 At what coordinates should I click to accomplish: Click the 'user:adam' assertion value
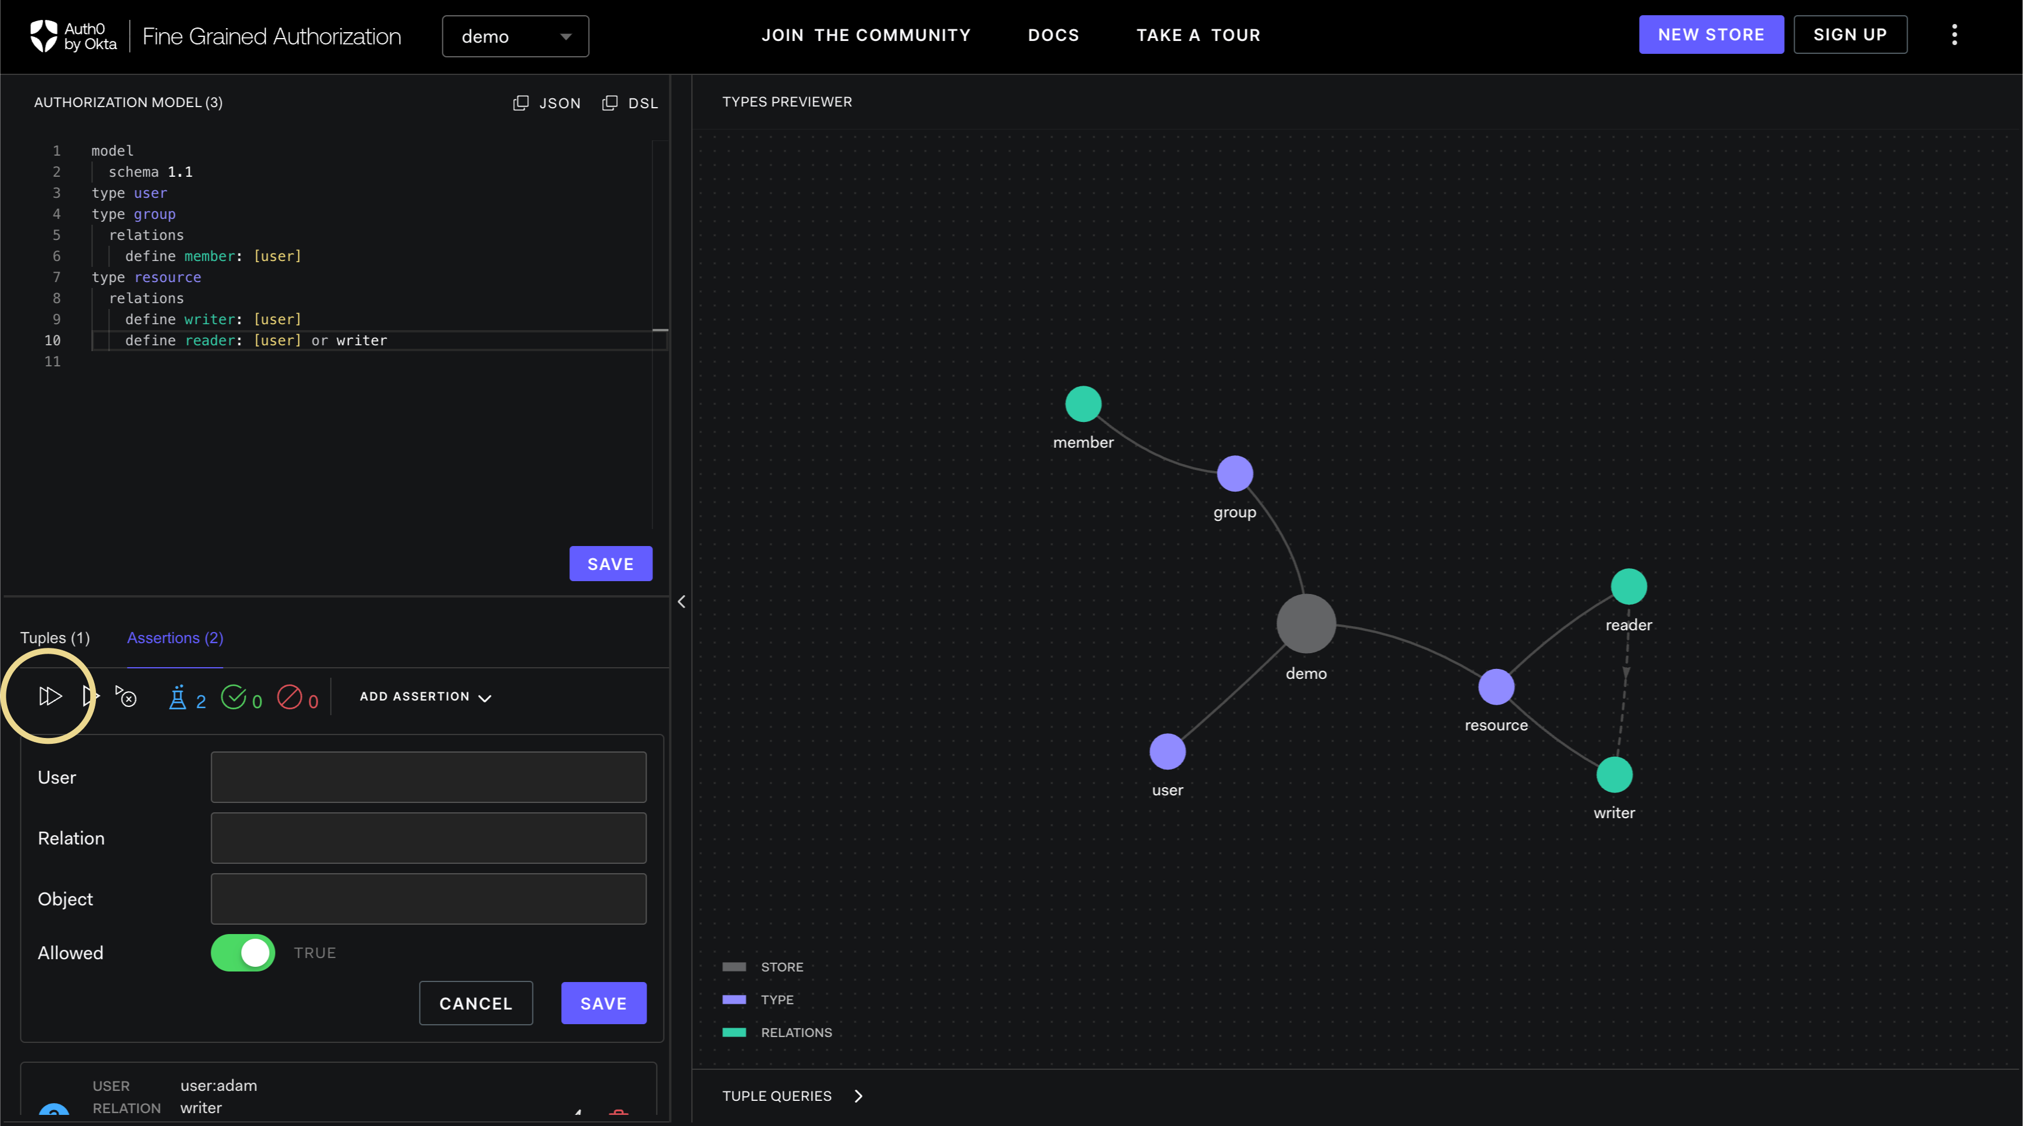(218, 1085)
